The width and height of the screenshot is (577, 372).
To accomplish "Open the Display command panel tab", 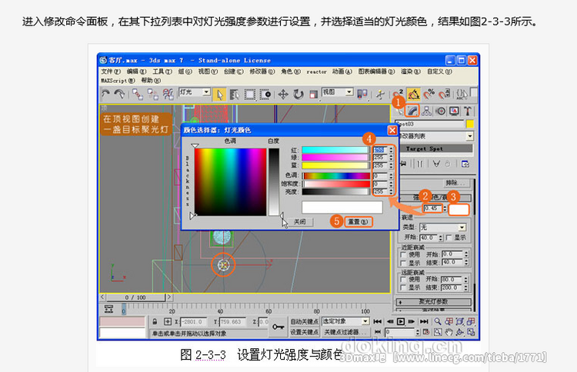I will [x=454, y=111].
